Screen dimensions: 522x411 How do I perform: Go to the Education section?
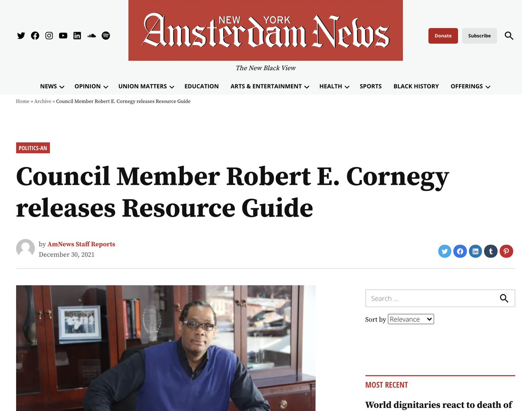pyautogui.click(x=201, y=86)
